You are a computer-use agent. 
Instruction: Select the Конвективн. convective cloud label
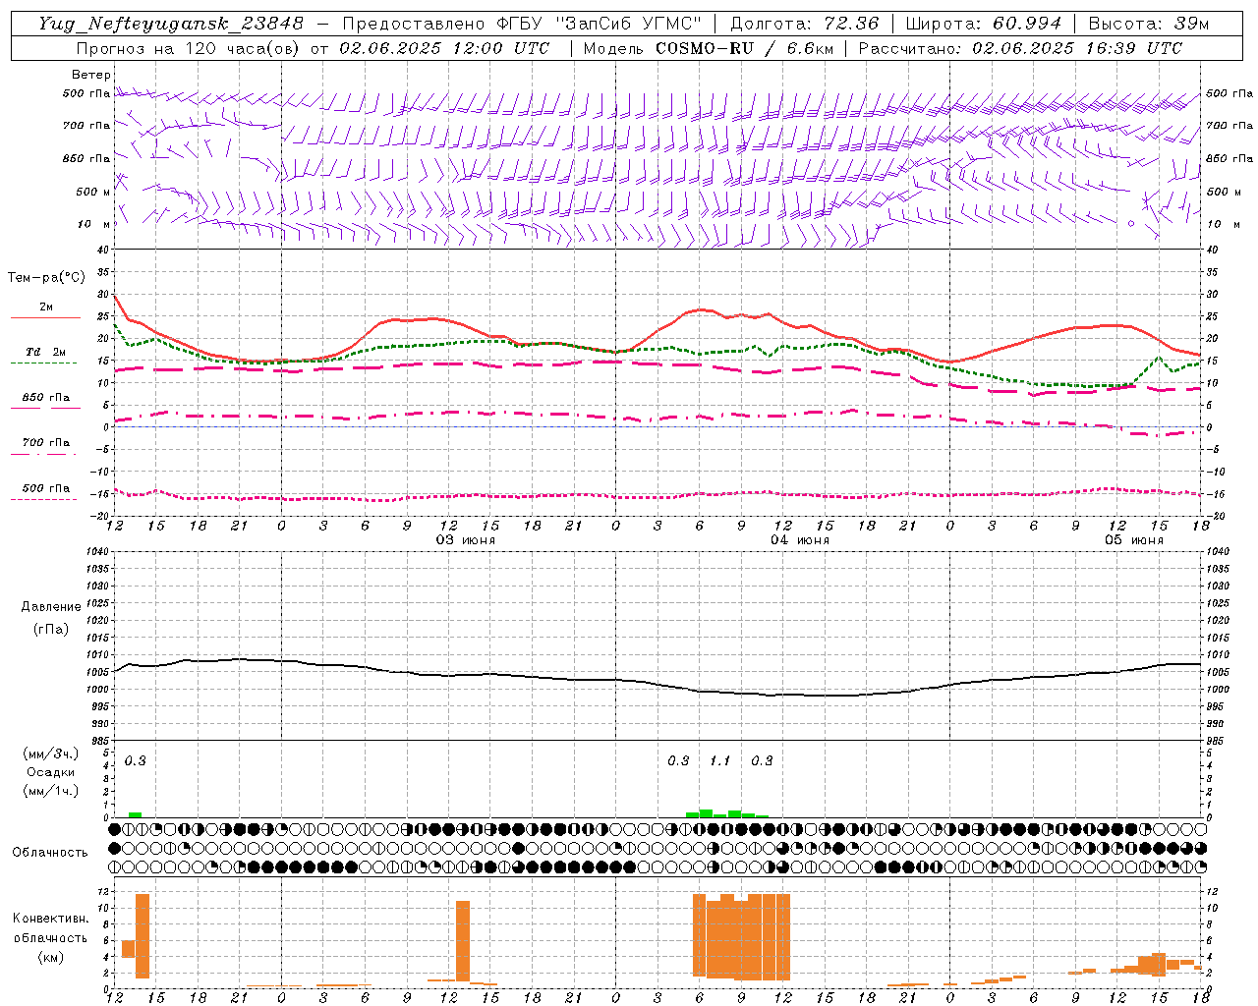[50, 919]
